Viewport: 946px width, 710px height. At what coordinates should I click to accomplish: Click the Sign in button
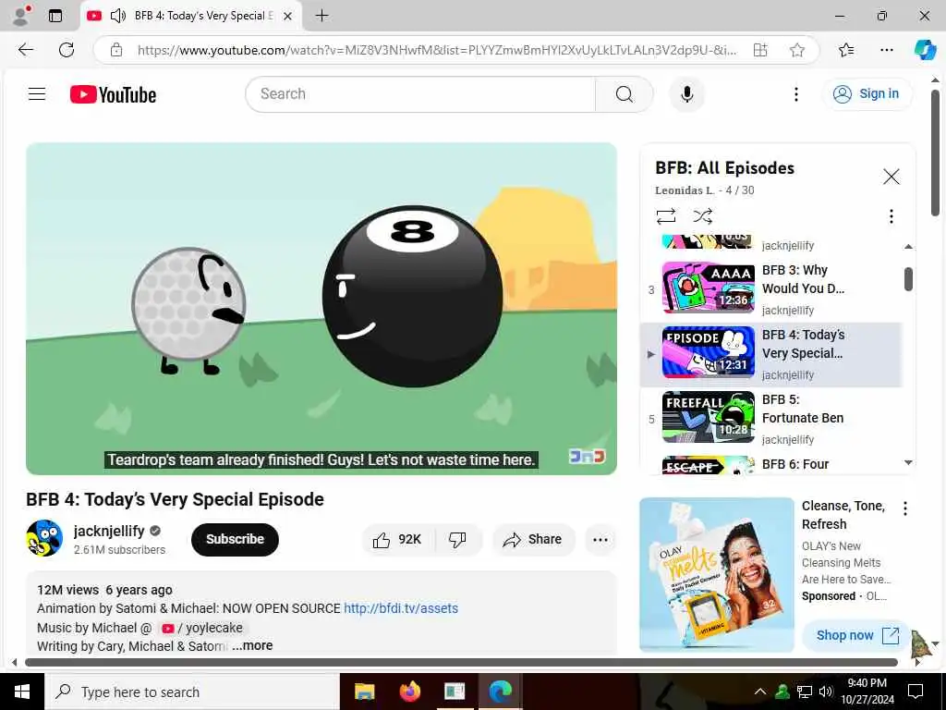(867, 93)
